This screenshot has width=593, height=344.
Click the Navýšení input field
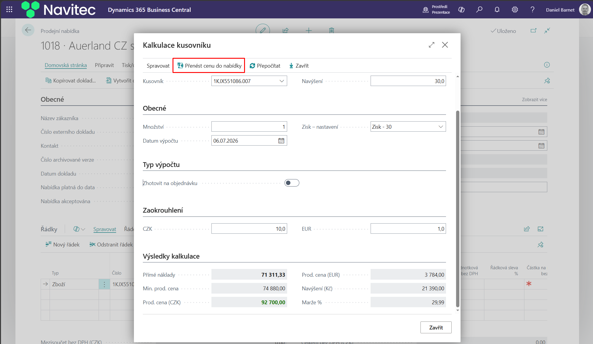[408, 81]
